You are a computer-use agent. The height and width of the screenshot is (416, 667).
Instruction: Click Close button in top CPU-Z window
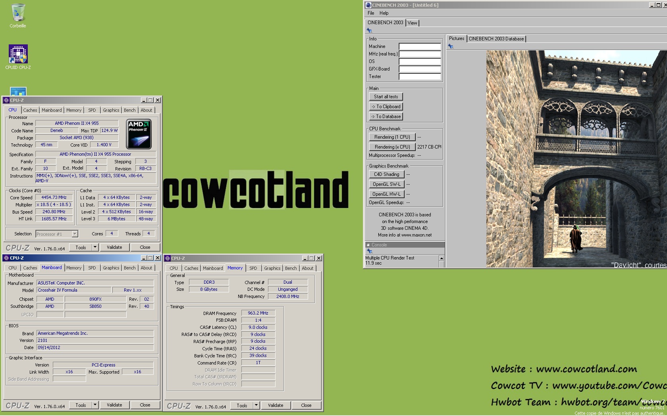point(145,247)
